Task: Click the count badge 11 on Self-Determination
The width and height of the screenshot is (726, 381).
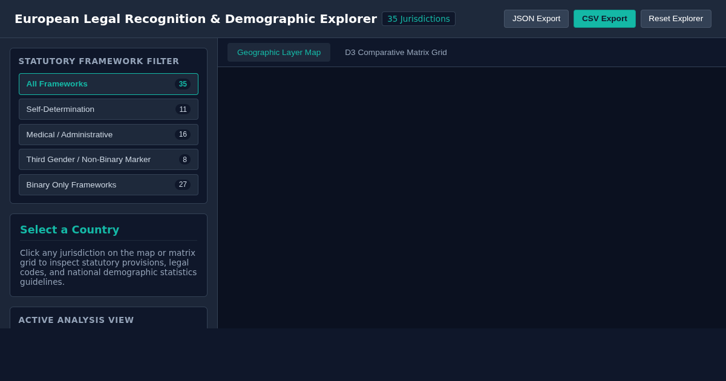Action: pyautogui.click(x=183, y=109)
